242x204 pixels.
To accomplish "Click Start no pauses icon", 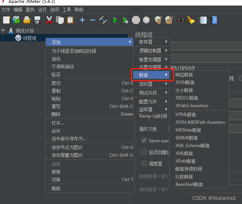I will 125,20.
